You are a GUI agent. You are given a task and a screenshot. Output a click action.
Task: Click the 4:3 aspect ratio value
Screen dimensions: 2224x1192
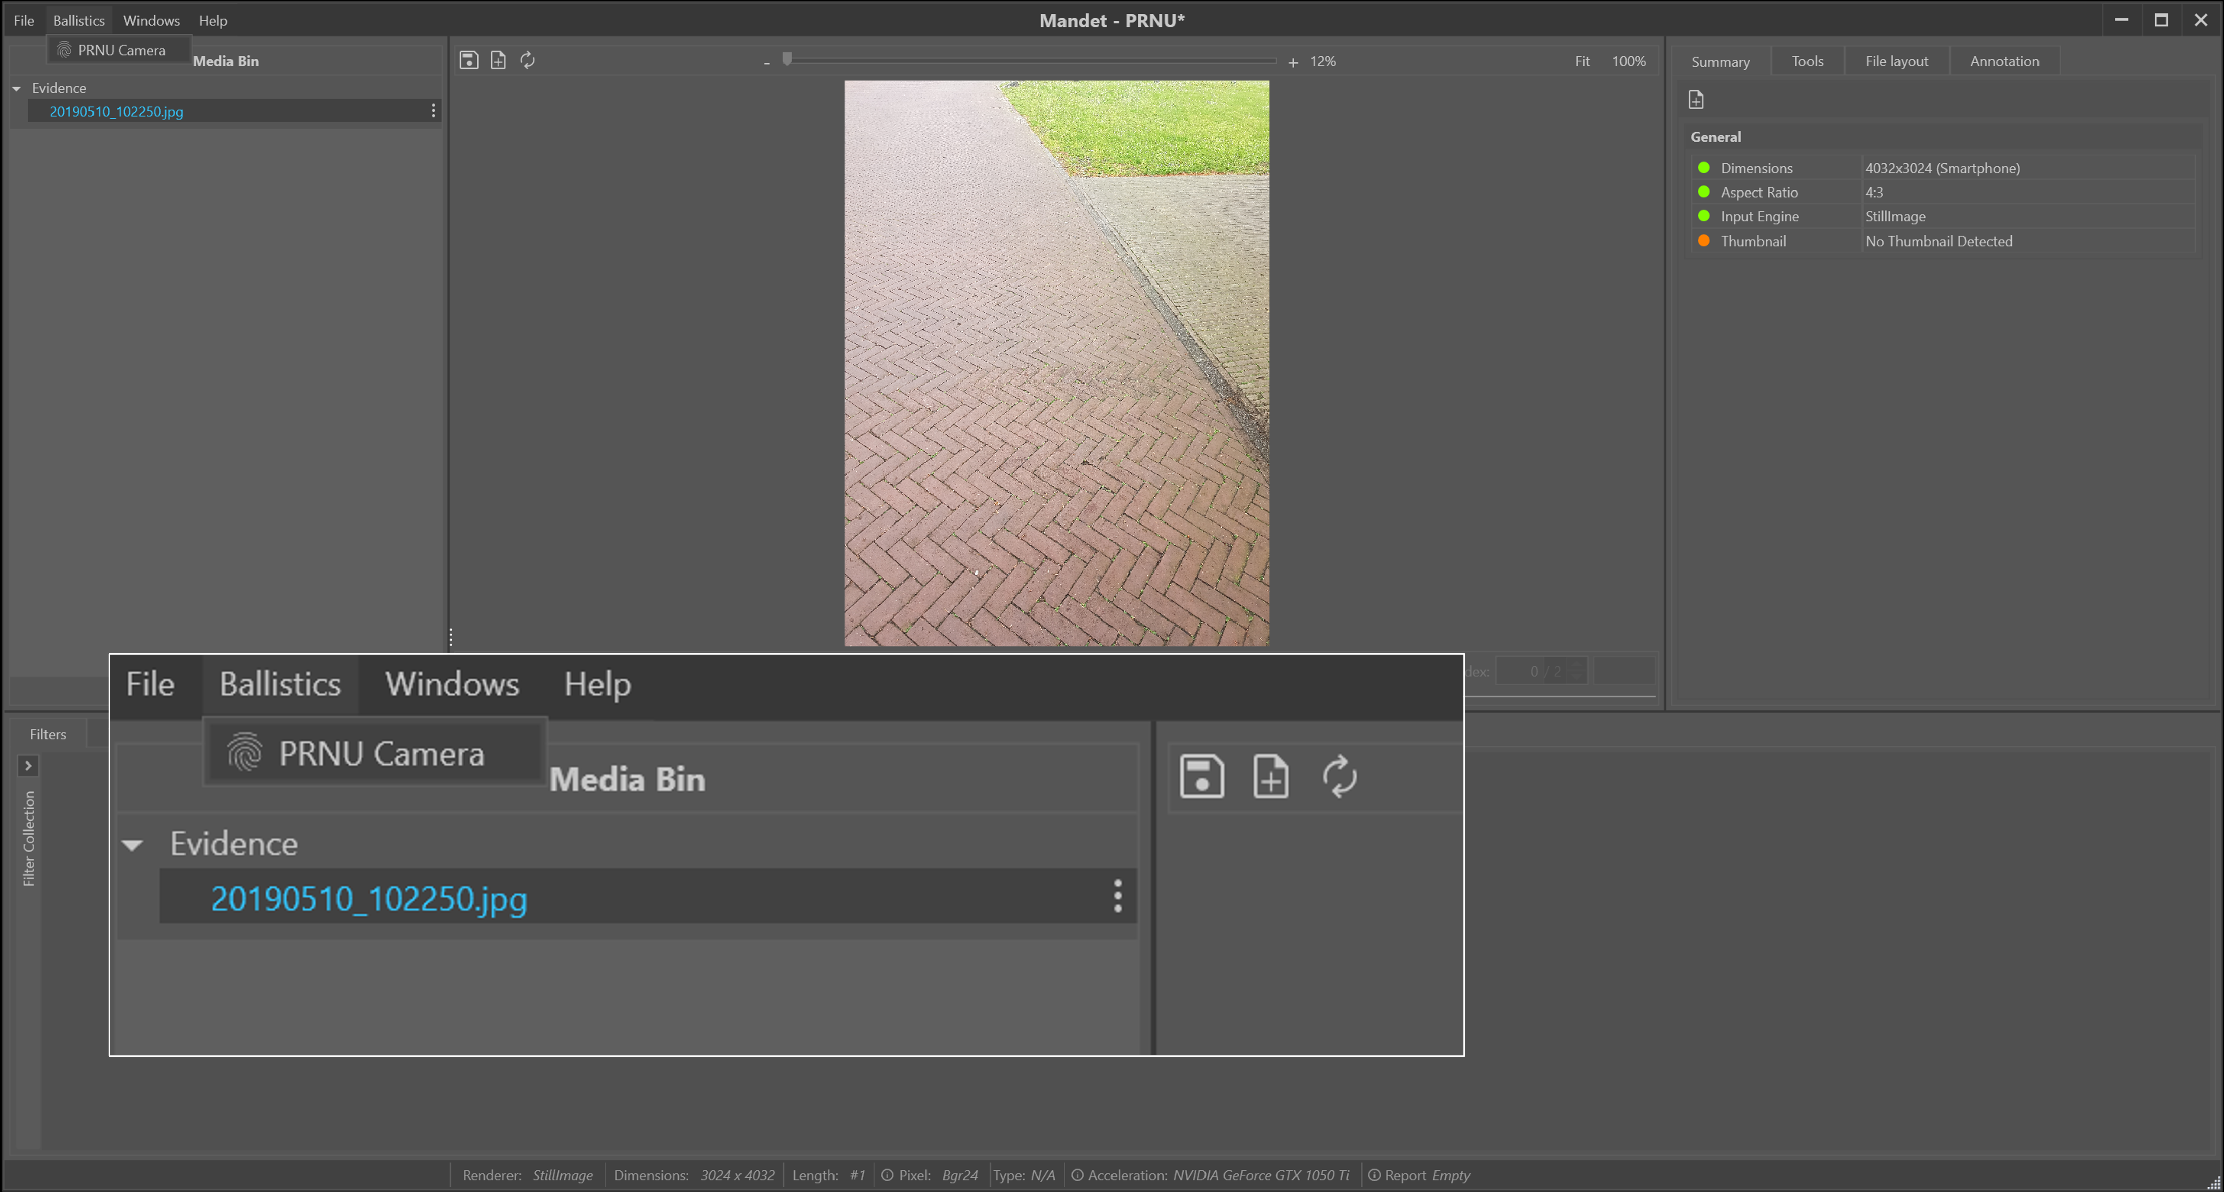point(1874,193)
